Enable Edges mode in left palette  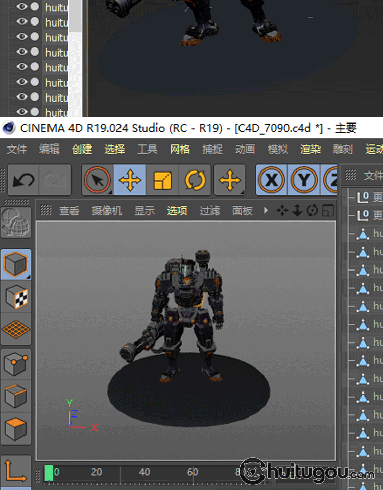point(16,397)
